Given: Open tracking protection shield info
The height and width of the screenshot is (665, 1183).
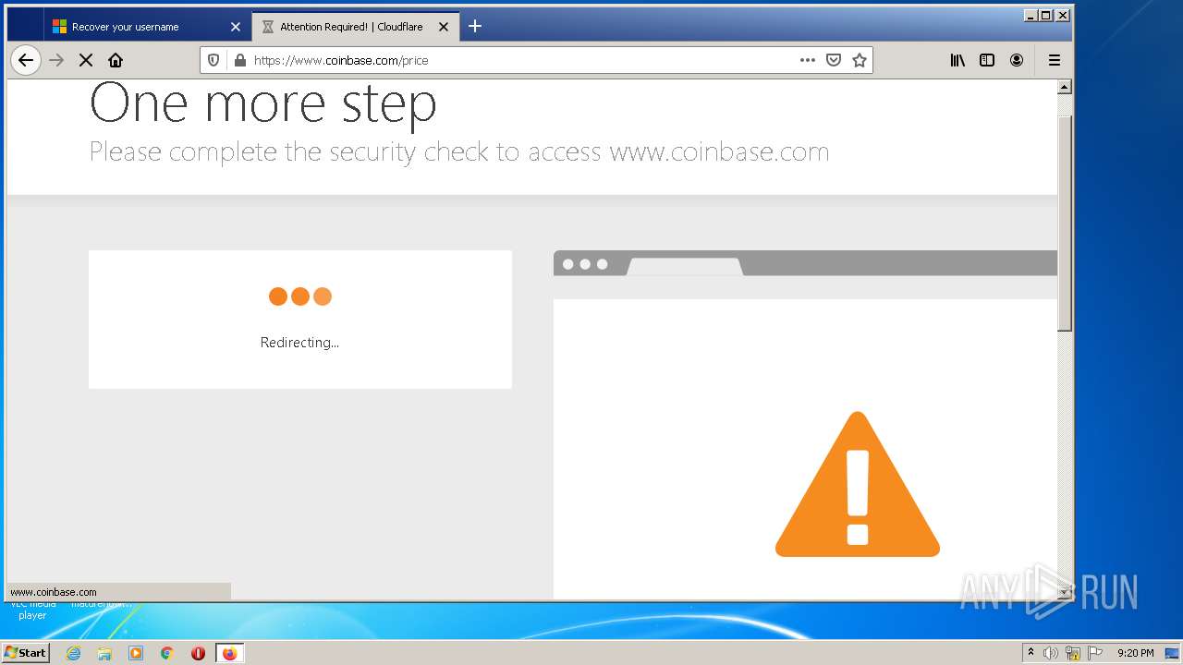Looking at the screenshot, I should coord(213,60).
